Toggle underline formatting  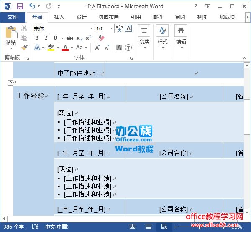point(55,38)
